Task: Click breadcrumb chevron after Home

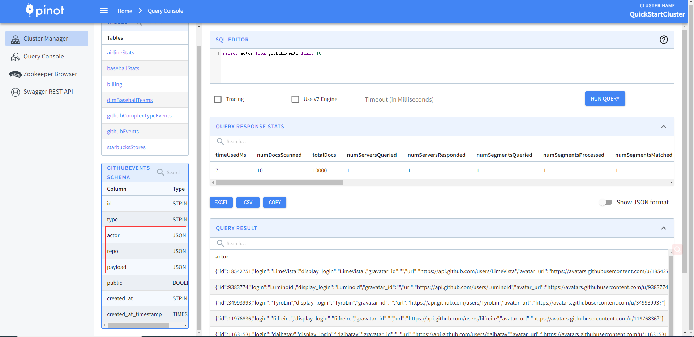Action: (140, 11)
